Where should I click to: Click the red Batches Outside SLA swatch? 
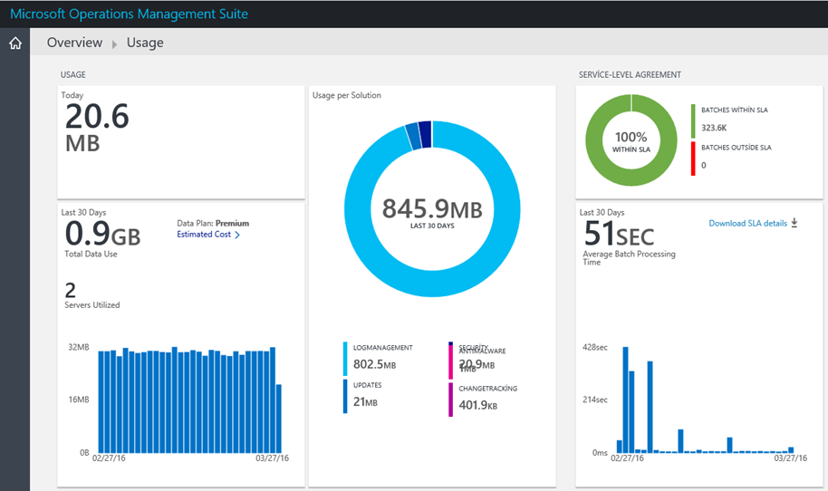693,159
